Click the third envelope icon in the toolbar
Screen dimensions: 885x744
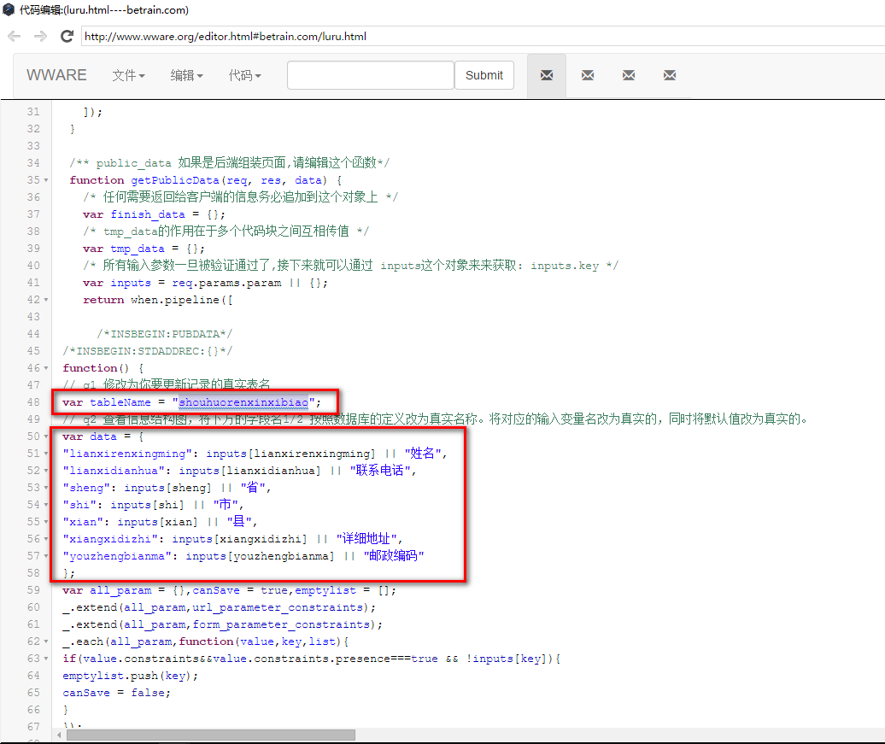[x=629, y=76]
